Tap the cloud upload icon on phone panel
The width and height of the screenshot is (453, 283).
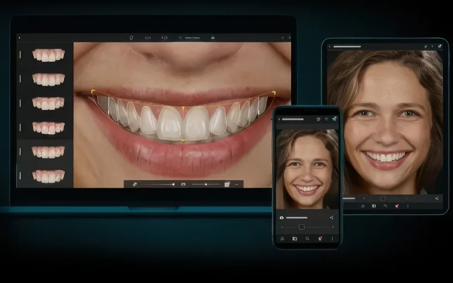coord(281,218)
